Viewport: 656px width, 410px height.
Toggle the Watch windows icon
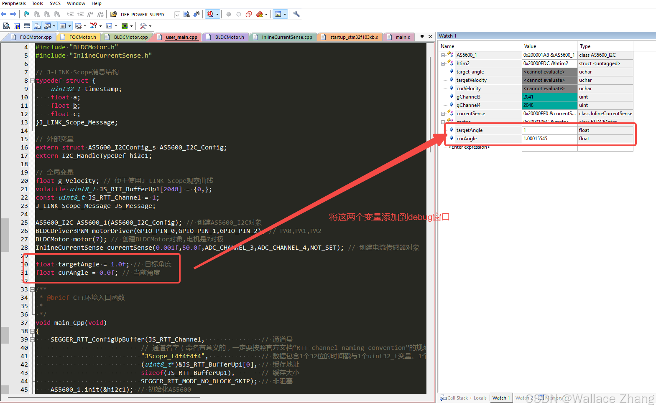pos(47,26)
